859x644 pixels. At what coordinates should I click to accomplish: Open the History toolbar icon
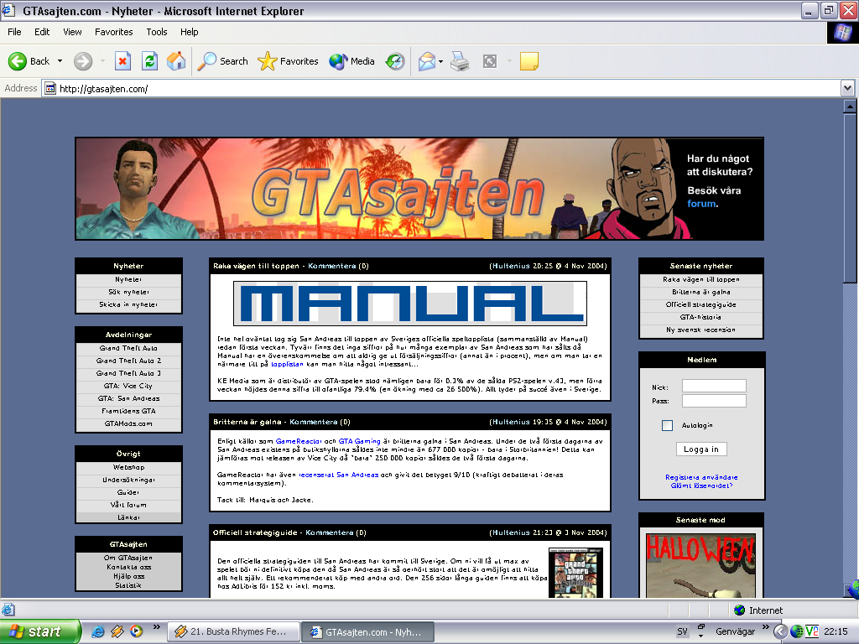[x=395, y=60]
